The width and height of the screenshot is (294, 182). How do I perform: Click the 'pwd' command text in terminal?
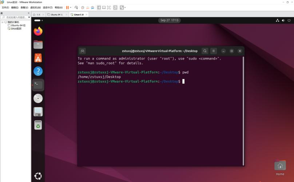coord(186,72)
